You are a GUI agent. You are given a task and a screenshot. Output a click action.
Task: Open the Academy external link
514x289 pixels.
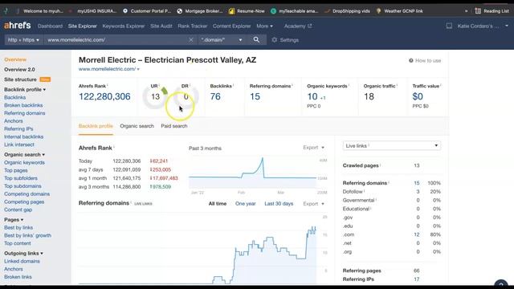pos(298,26)
